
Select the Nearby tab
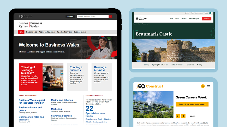coord(200,65)
